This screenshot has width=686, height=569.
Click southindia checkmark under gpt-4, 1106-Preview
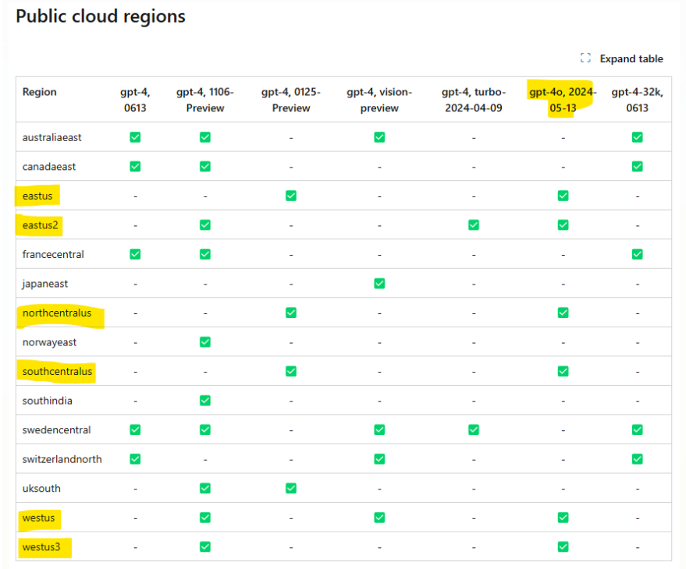point(205,401)
